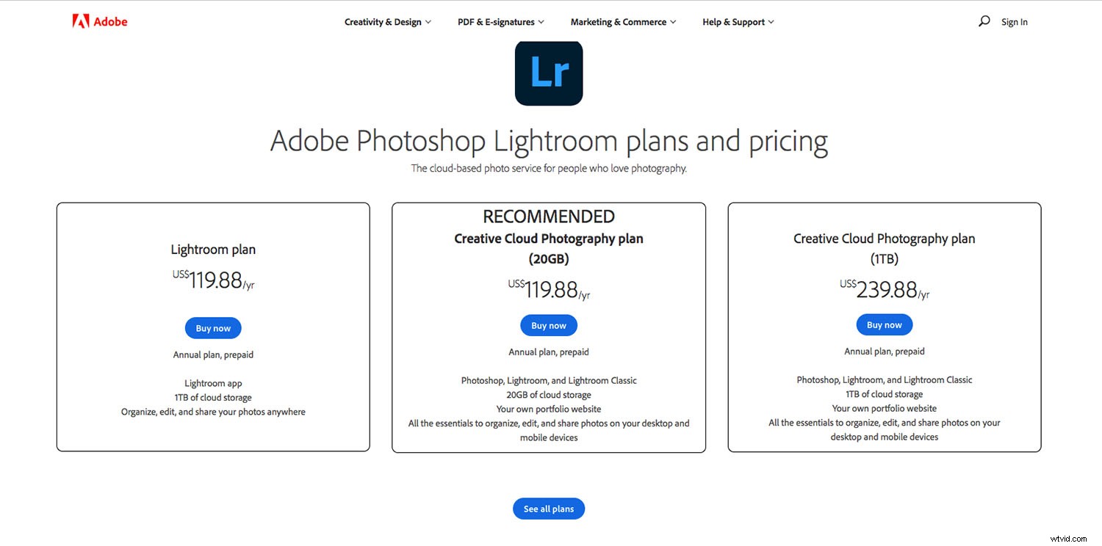Image resolution: width=1102 pixels, height=546 pixels.
Task: Expand the Creativity & Design dropdown chevron
Action: point(429,22)
